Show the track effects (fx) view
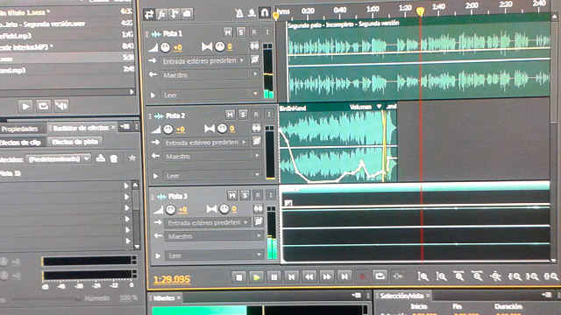 coord(161,14)
